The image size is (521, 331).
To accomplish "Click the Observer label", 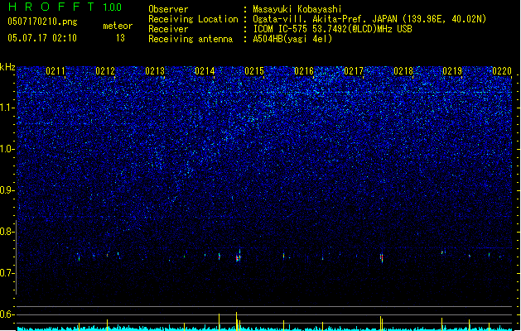I will (x=168, y=9).
